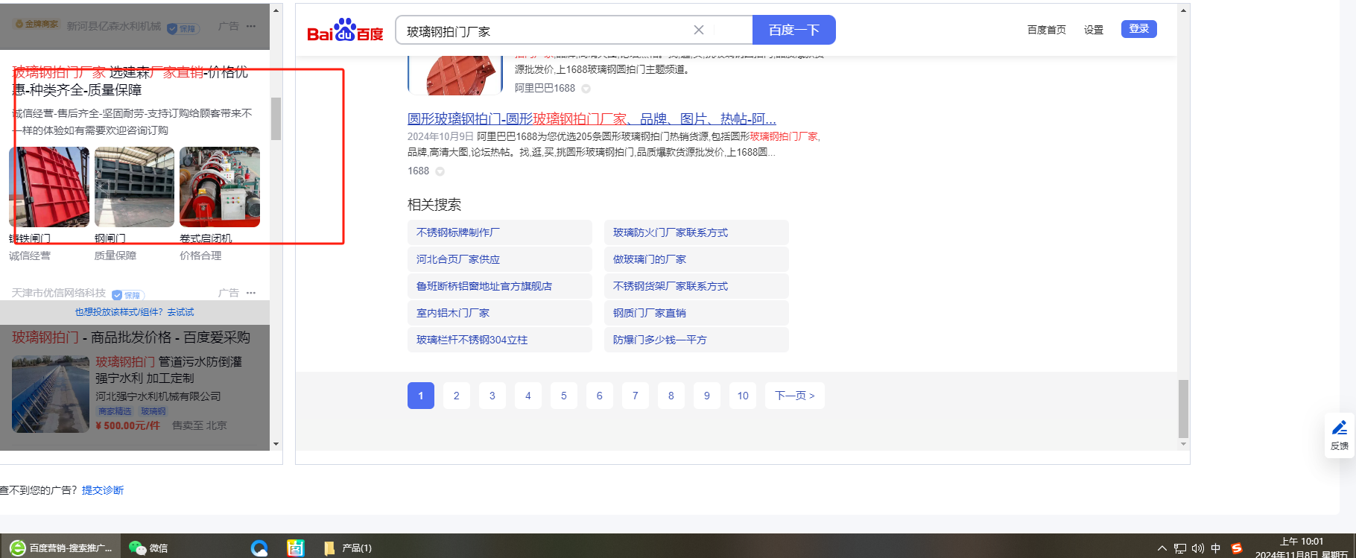Click the 百度一下 search button

click(x=793, y=30)
